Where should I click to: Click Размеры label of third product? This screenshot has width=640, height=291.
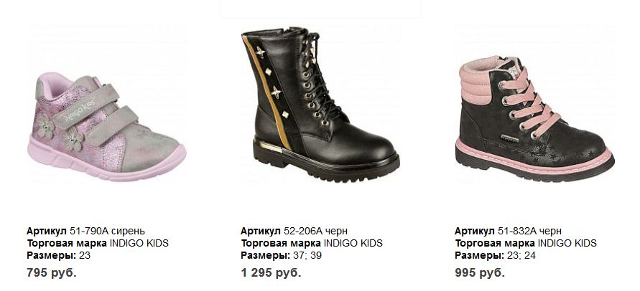479,256
